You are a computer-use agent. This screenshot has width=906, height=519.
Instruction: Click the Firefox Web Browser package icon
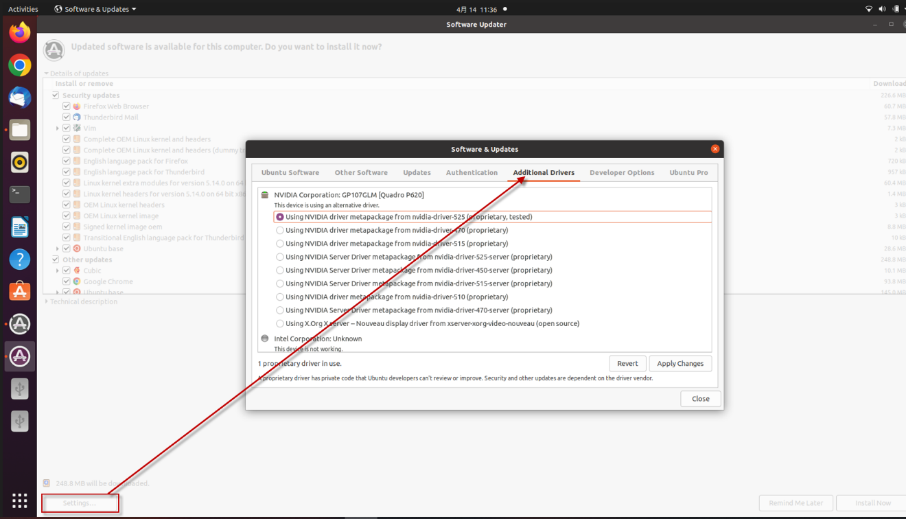(77, 106)
